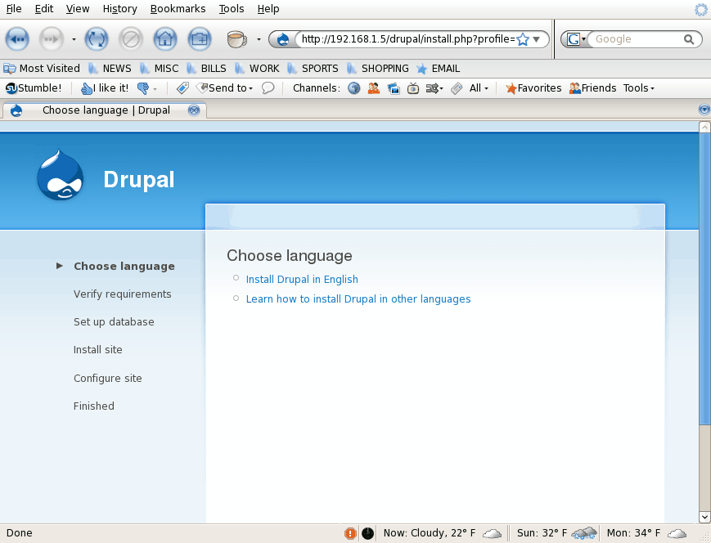Open the File menu
Image resolution: width=711 pixels, height=543 pixels.
tap(14, 9)
